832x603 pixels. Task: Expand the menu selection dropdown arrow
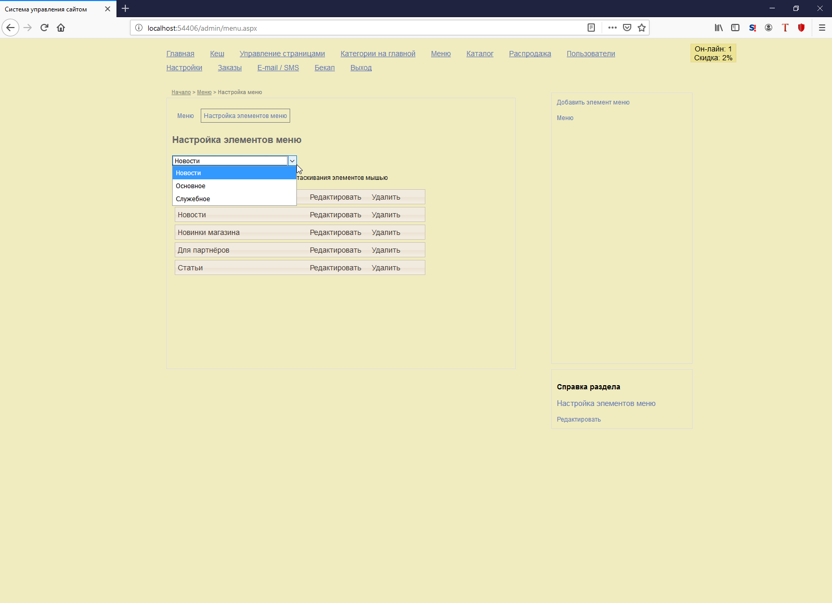pos(292,161)
